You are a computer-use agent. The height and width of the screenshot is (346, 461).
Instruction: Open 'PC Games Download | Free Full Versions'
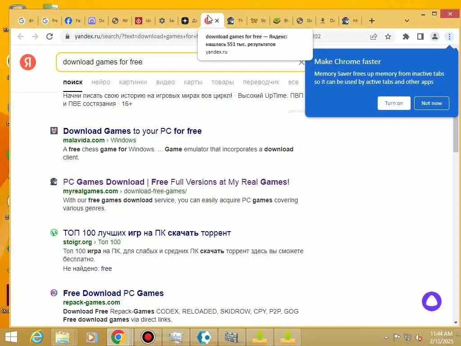click(176, 182)
